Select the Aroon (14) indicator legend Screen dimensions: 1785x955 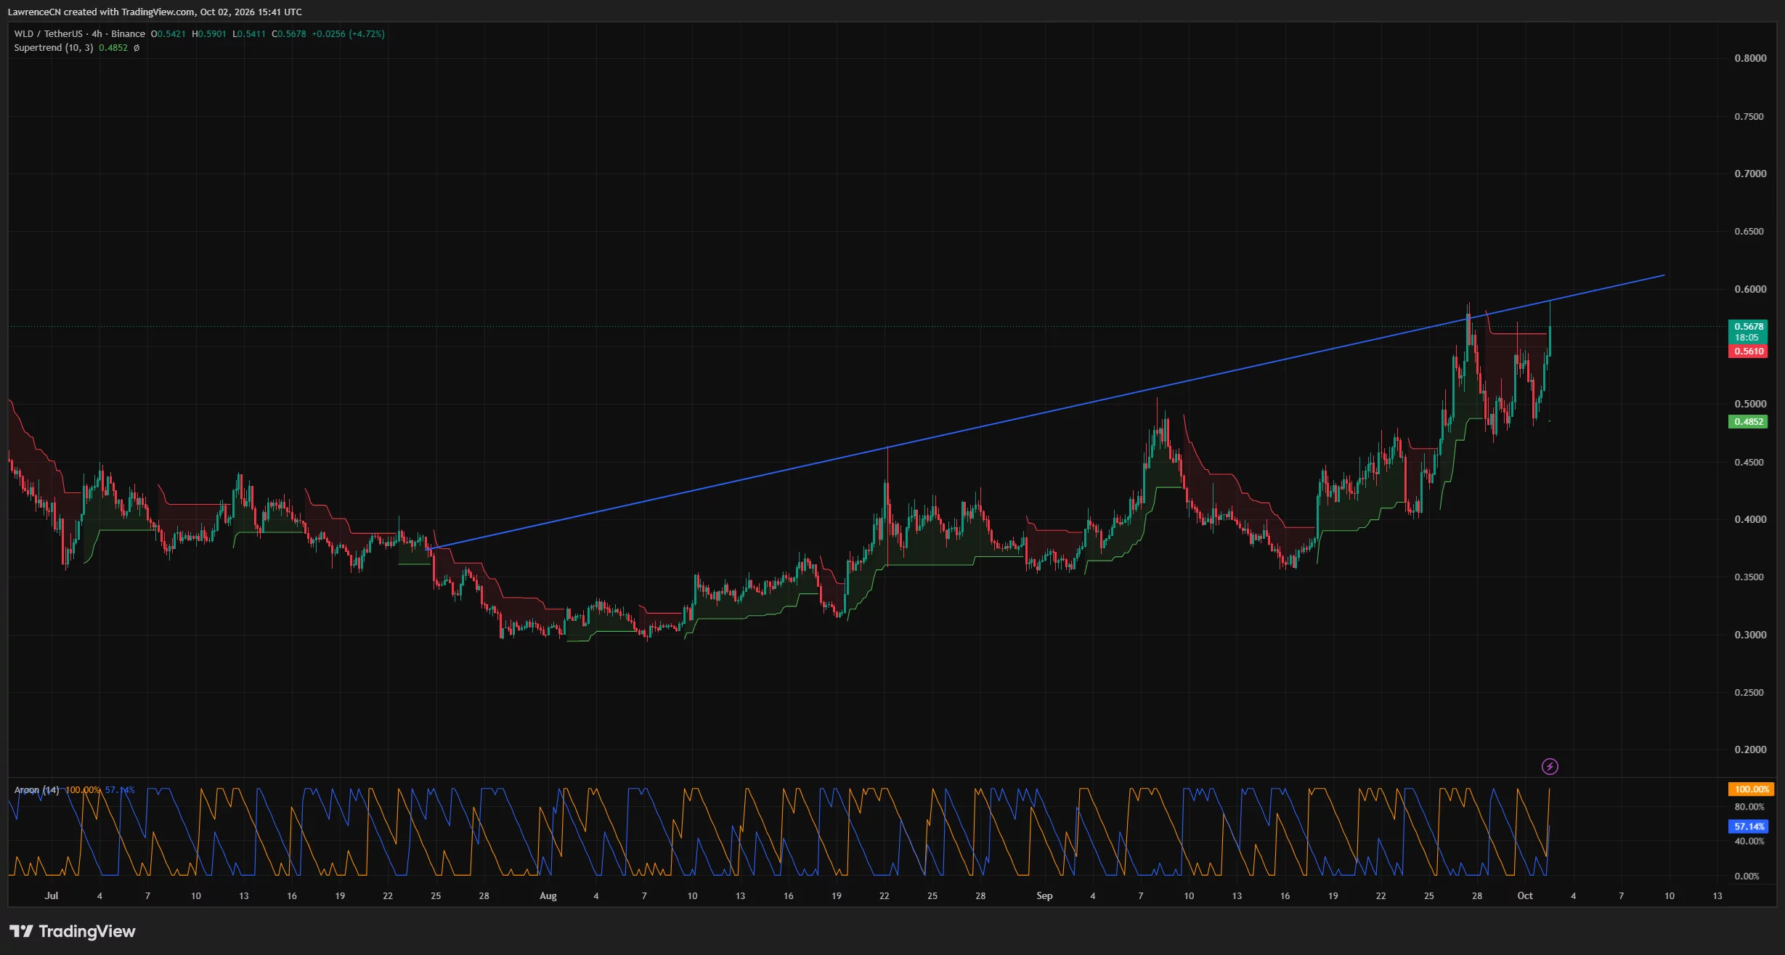[x=36, y=789]
